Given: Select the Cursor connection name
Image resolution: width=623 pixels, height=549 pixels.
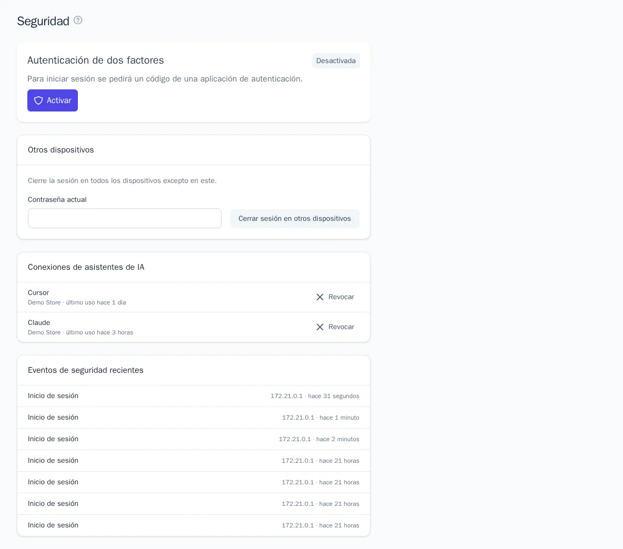Looking at the screenshot, I should point(38,292).
